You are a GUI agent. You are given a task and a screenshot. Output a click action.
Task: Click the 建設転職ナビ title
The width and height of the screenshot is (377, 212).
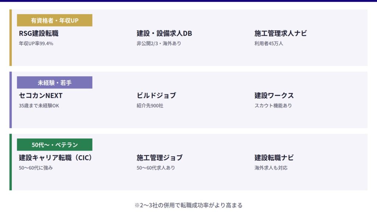274,158
